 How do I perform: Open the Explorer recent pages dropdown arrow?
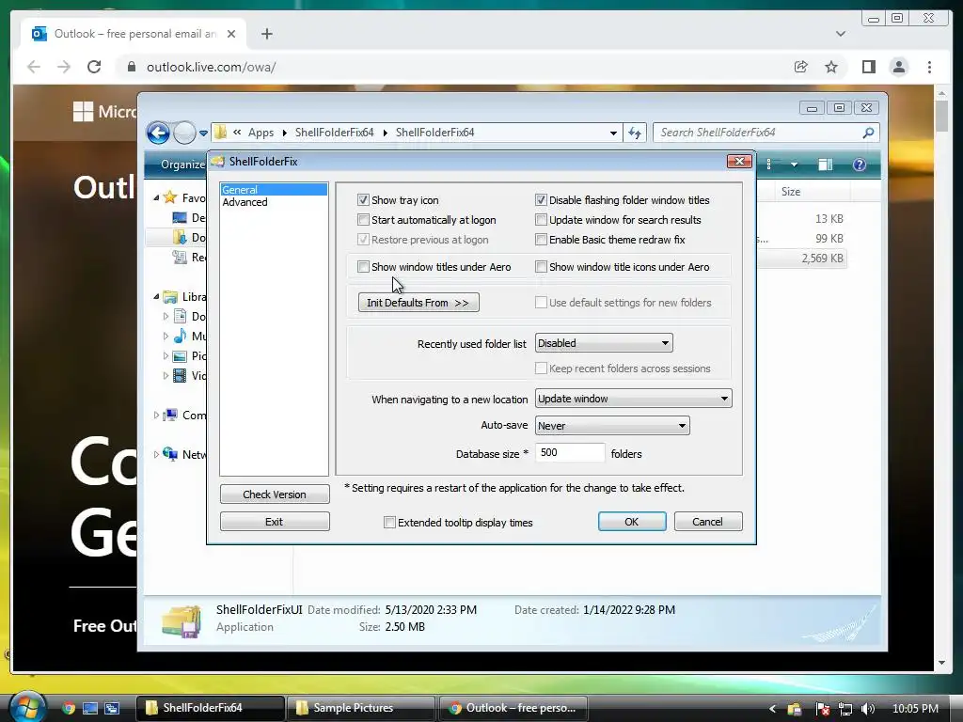(x=203, y=133)
